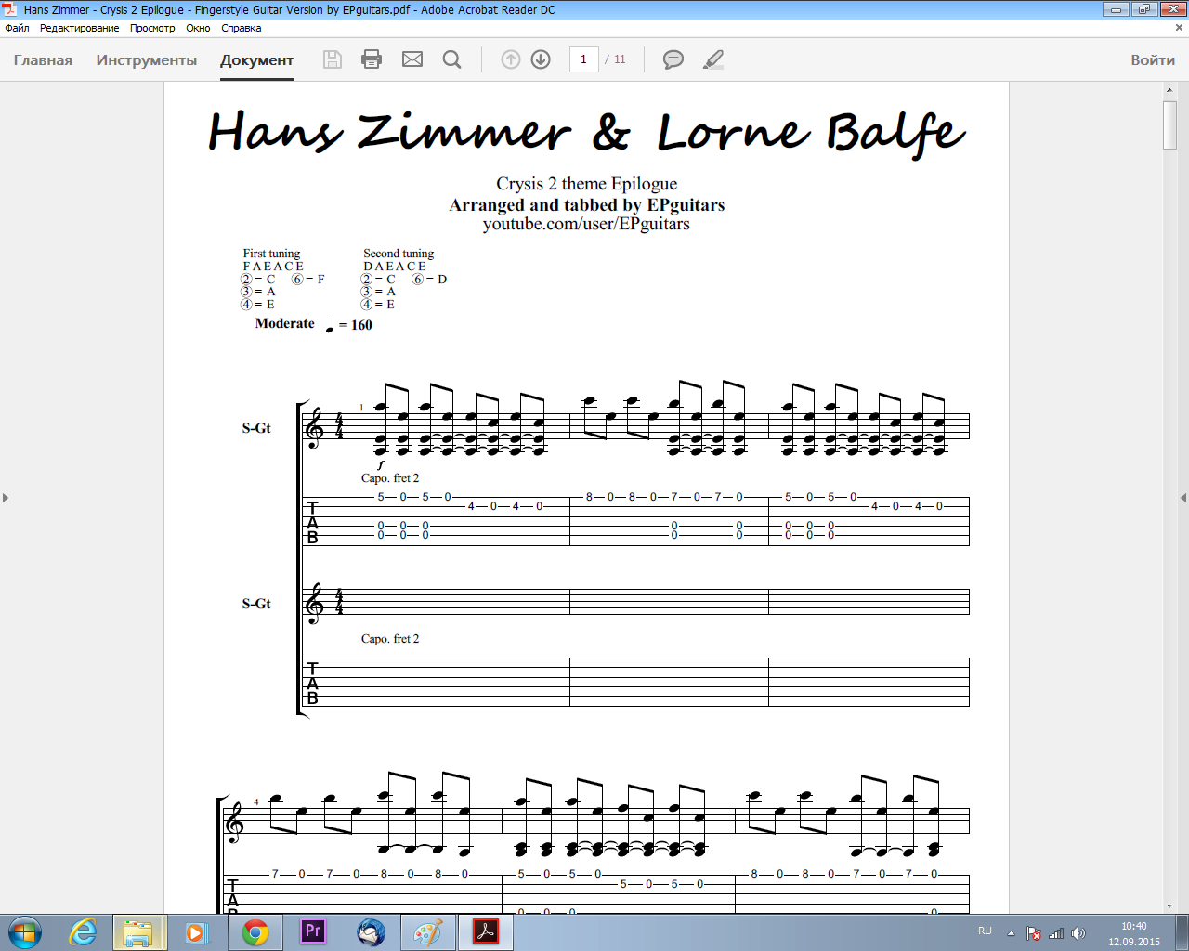Open media player taskbar icon
This screenshot has height=951, width=1189.
[x=196, y=931]
